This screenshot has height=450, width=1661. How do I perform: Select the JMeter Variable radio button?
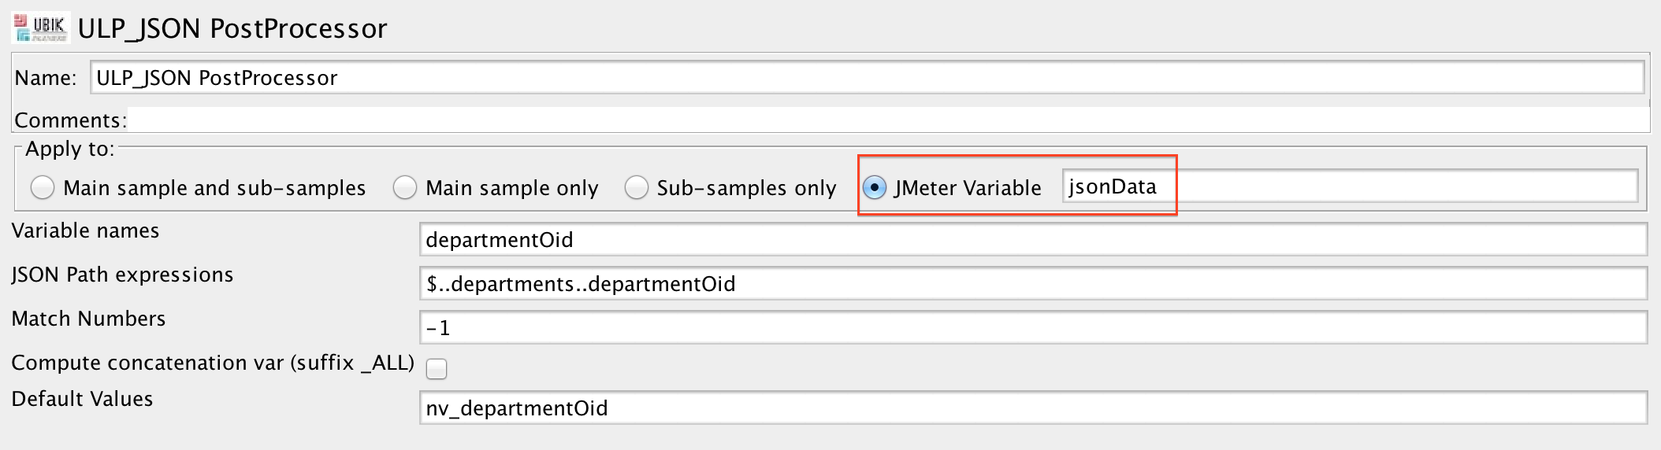[x=875, y=188]
